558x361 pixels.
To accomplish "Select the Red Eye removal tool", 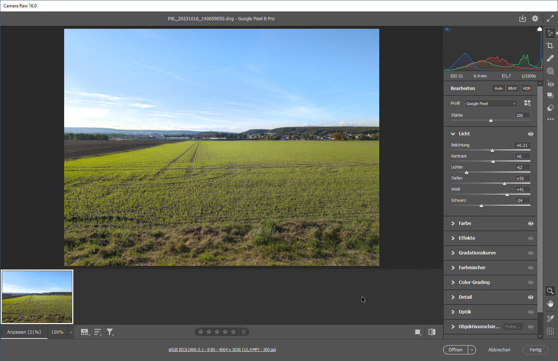I will tap(550, 84).
